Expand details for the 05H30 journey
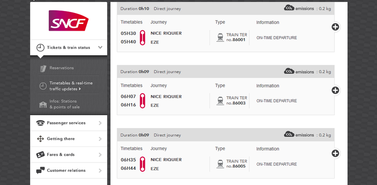 (335, 27)
